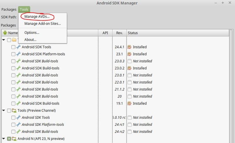Image resolution: width=235 pixels, height=143 pixels.
Task: Collapse Tools (Preview Channel) group arrow
Action: point(4,110)
